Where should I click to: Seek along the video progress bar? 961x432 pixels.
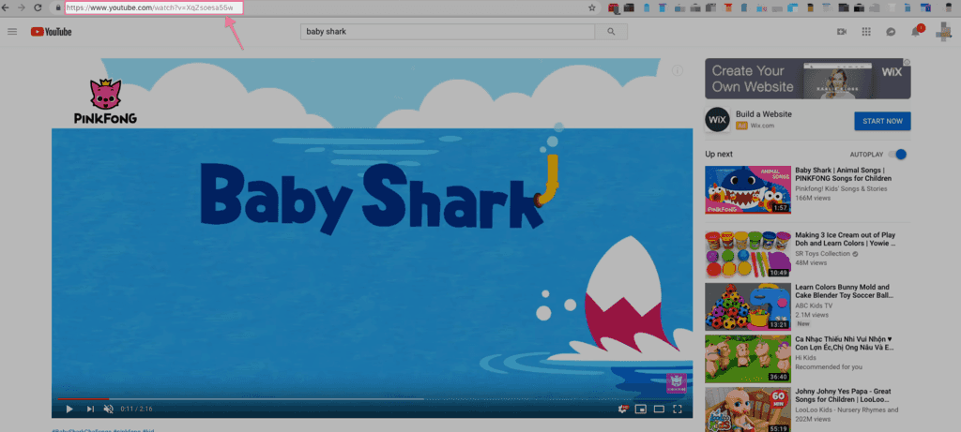(372, 399)
